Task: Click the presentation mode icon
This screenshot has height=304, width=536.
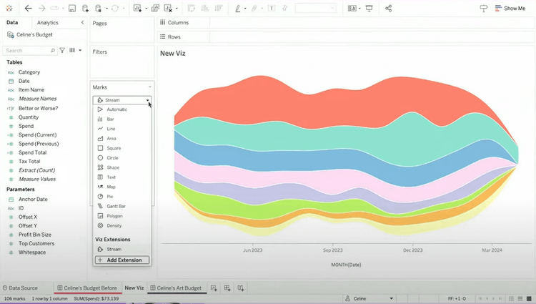Action: [369, 9]
